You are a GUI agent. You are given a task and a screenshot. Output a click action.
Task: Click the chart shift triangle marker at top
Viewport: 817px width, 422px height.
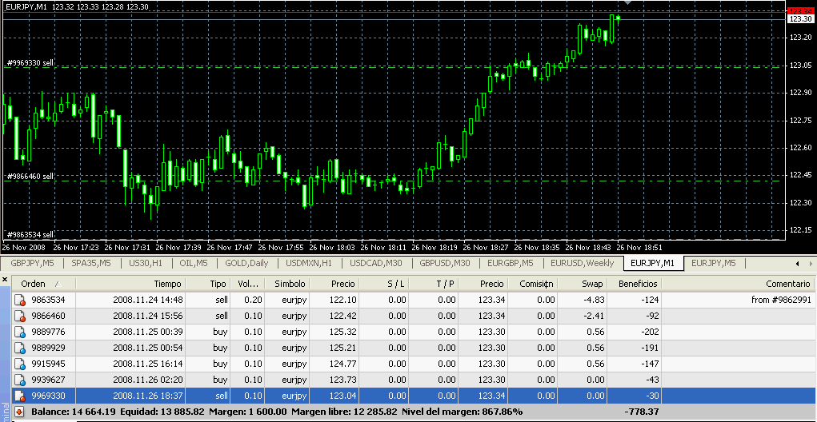tap(628, 3)
